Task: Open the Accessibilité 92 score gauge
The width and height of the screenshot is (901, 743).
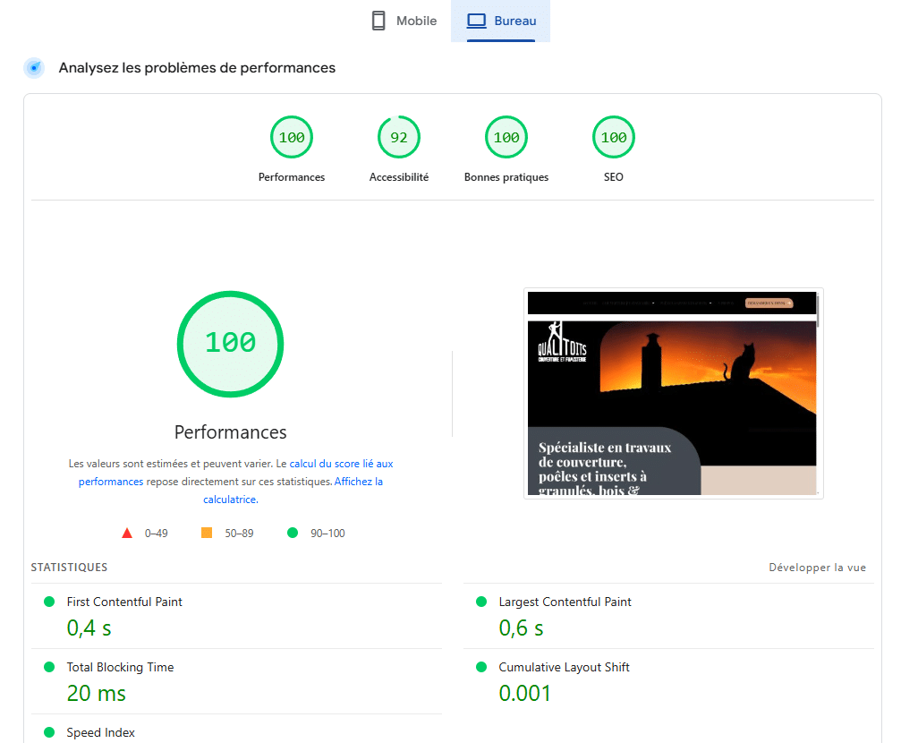Action: click(x=399, y=138)
